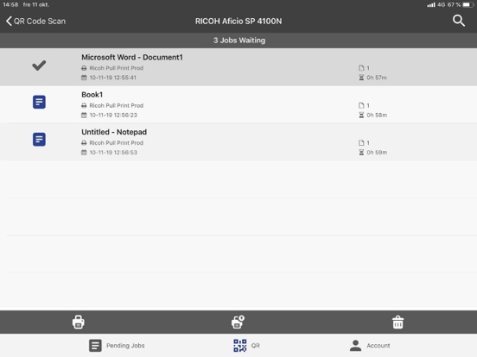Select the Book1 job document icon

point(39,102)
